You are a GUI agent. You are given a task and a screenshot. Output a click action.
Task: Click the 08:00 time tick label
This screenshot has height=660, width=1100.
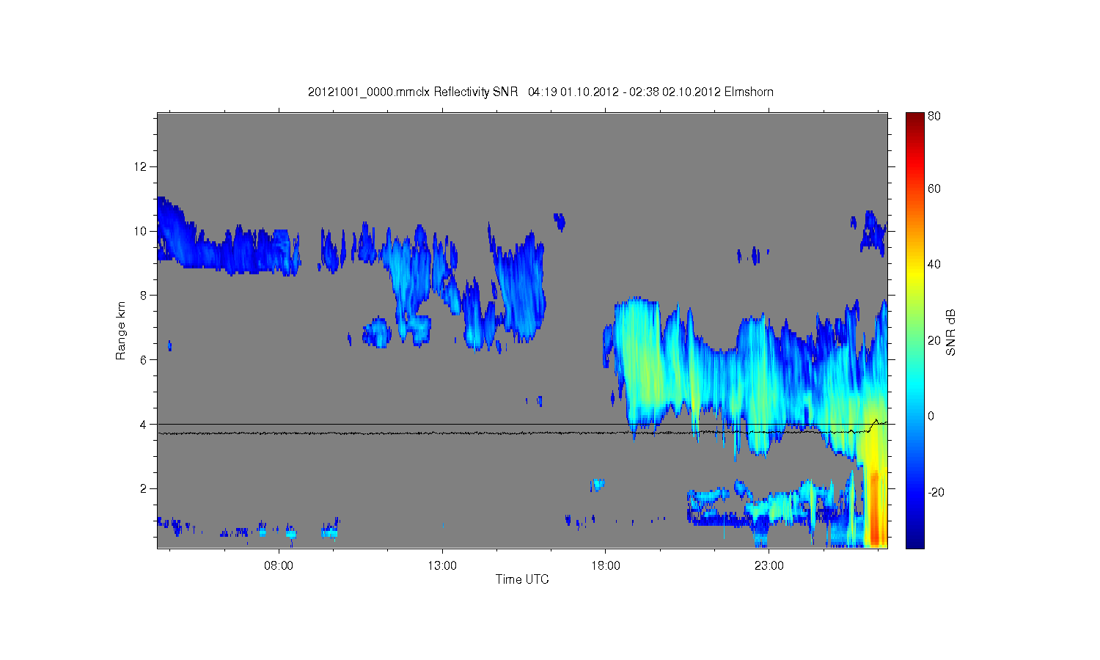[279, 565]
